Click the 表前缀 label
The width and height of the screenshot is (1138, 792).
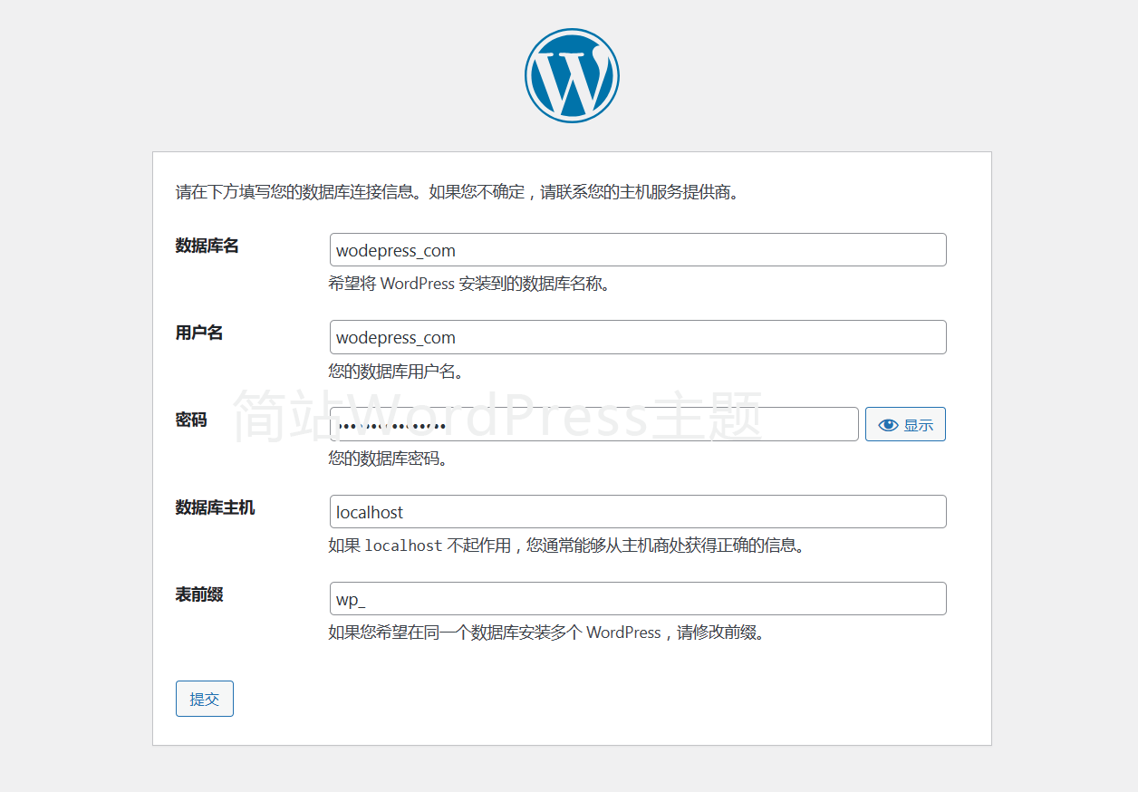[199, 595]
